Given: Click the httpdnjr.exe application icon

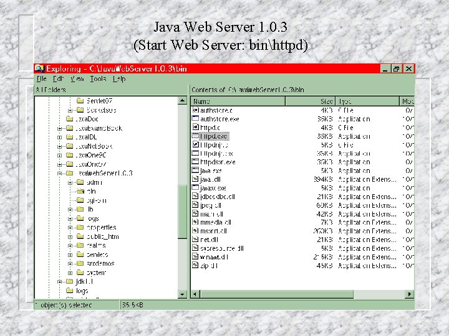Looking at the screenshot, I should point(195,153).
